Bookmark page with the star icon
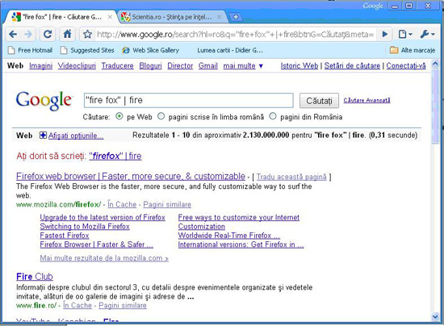The height and width of the screenshot is (326, 444). [87, 35]
